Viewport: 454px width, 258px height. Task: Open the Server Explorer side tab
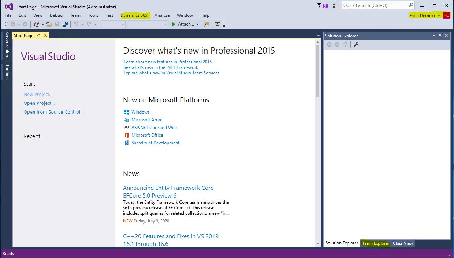(7, 45)
